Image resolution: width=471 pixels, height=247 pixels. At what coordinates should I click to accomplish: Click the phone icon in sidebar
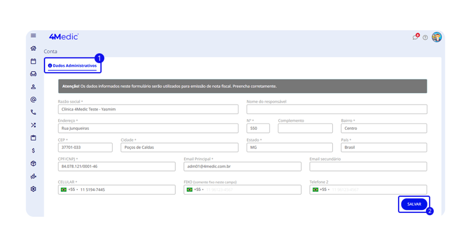click(33, 112)
